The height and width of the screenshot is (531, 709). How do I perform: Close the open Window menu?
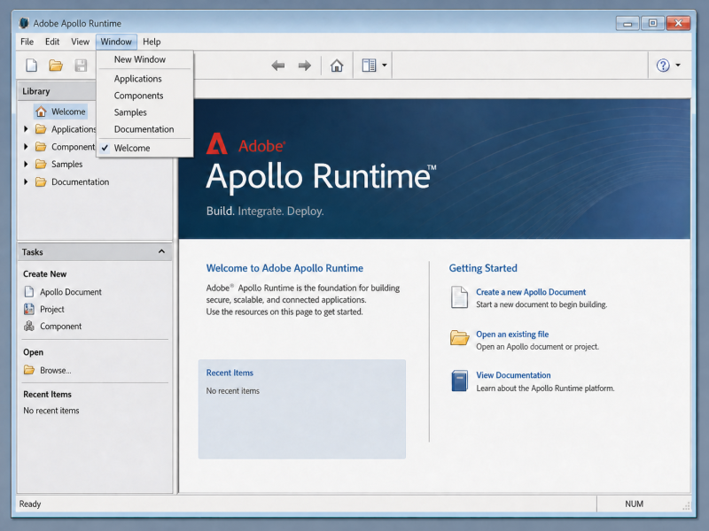coord(116,42)
